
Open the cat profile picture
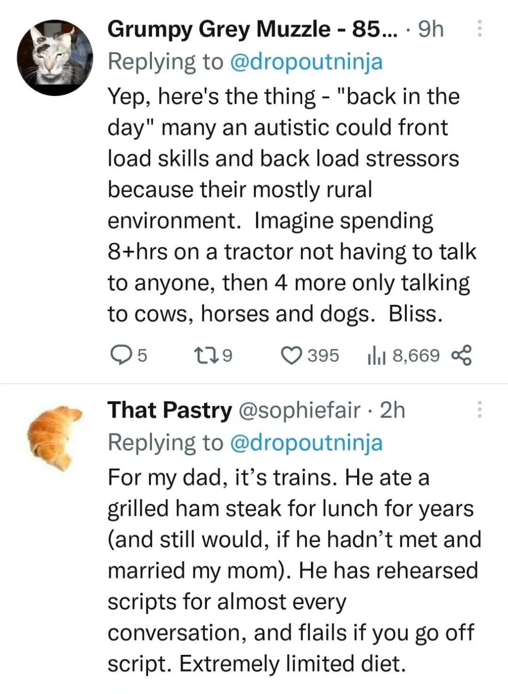pos(53,58)
